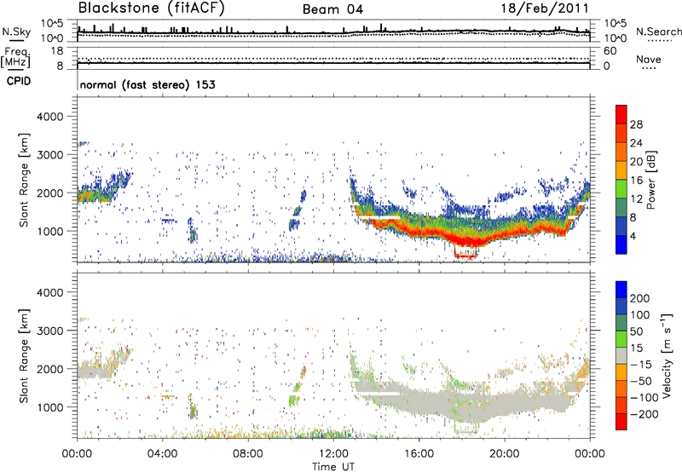
Task: Select the "N.Search" legend label
Action: (x=658, y=32)
